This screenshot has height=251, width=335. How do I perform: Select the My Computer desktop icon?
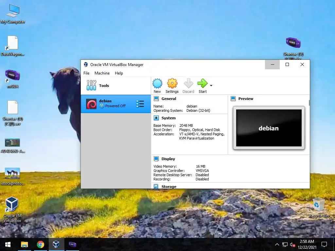click(x=13, y=14)
